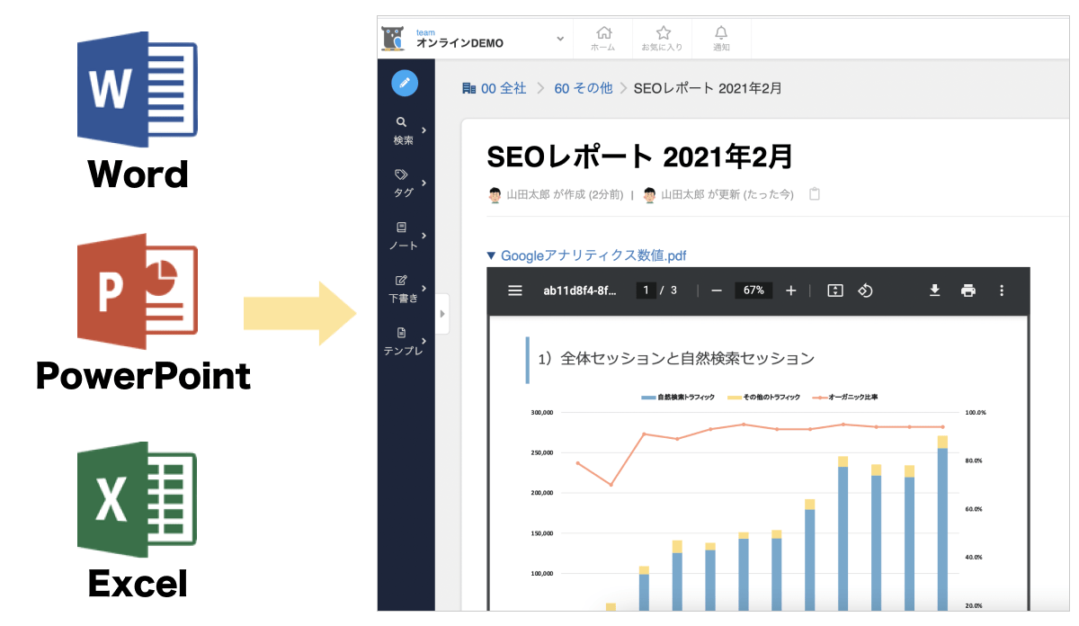Click 山田太郎 creator avatar
Screen dimensions: 1079x626
[495, 194]
